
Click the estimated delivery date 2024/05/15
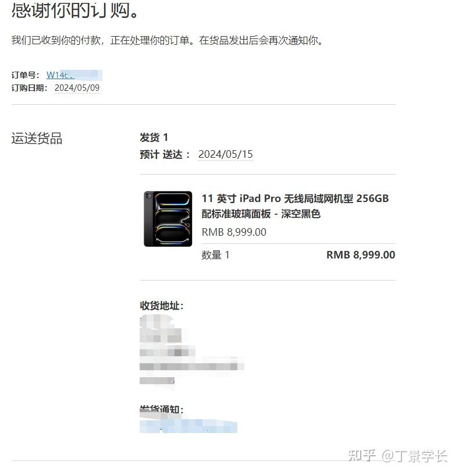pyautogui.click(x=226, y=154)
